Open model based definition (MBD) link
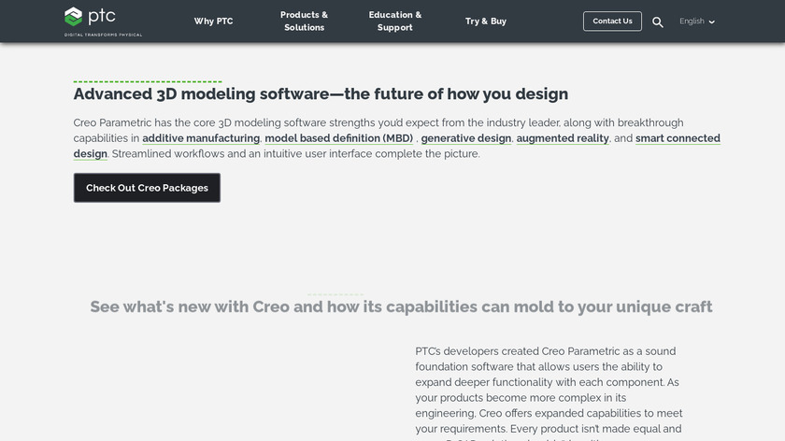Viewport: 785px width, 441px height. [339, 138]
